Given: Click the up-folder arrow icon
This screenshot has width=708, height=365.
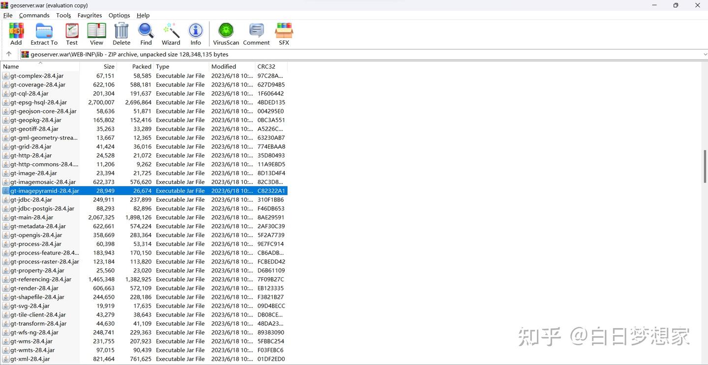Looking at the screenshot, I should click(8, 54).
